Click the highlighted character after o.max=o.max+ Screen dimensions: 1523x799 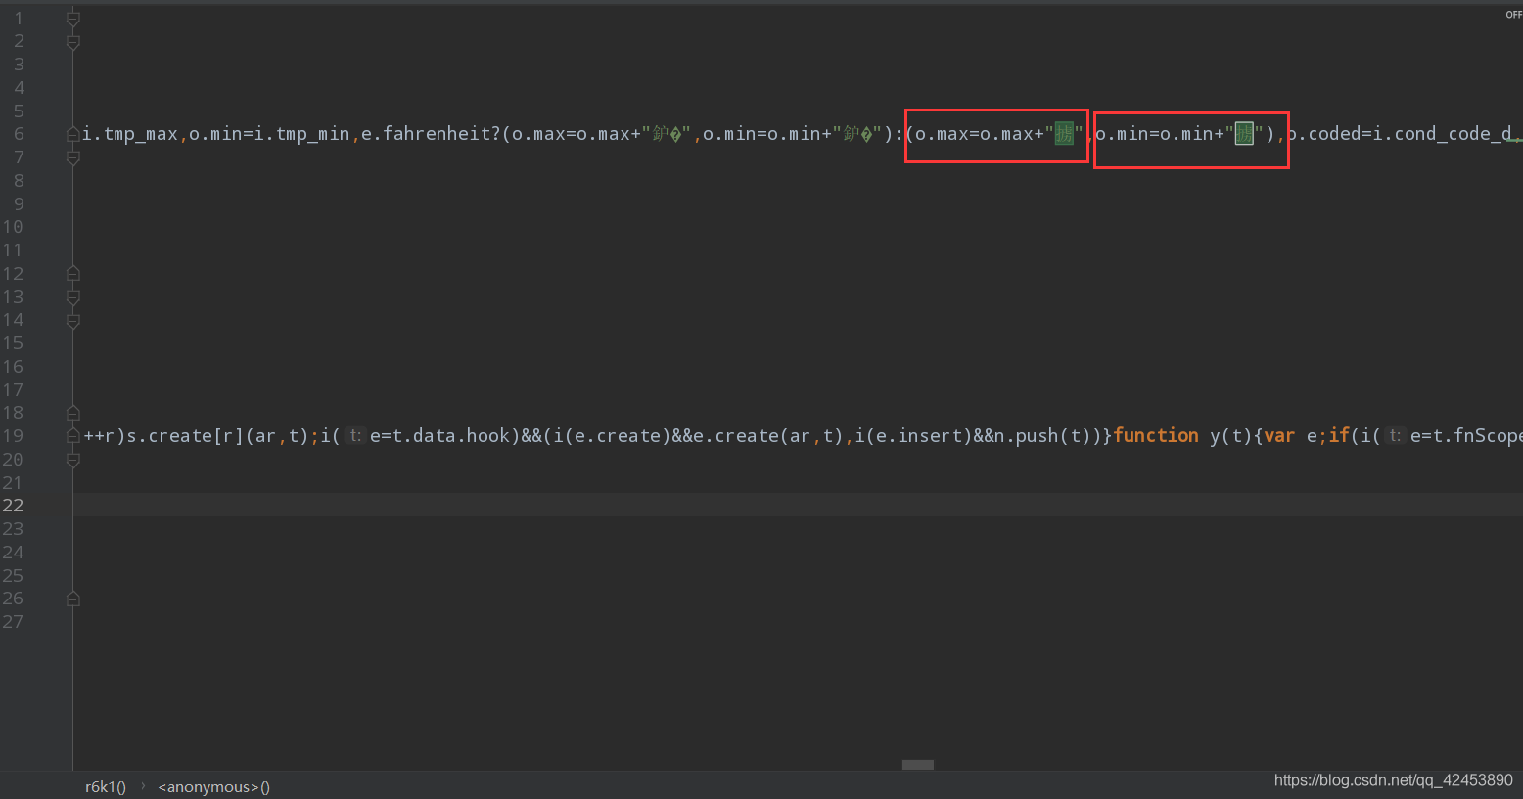1064,134
